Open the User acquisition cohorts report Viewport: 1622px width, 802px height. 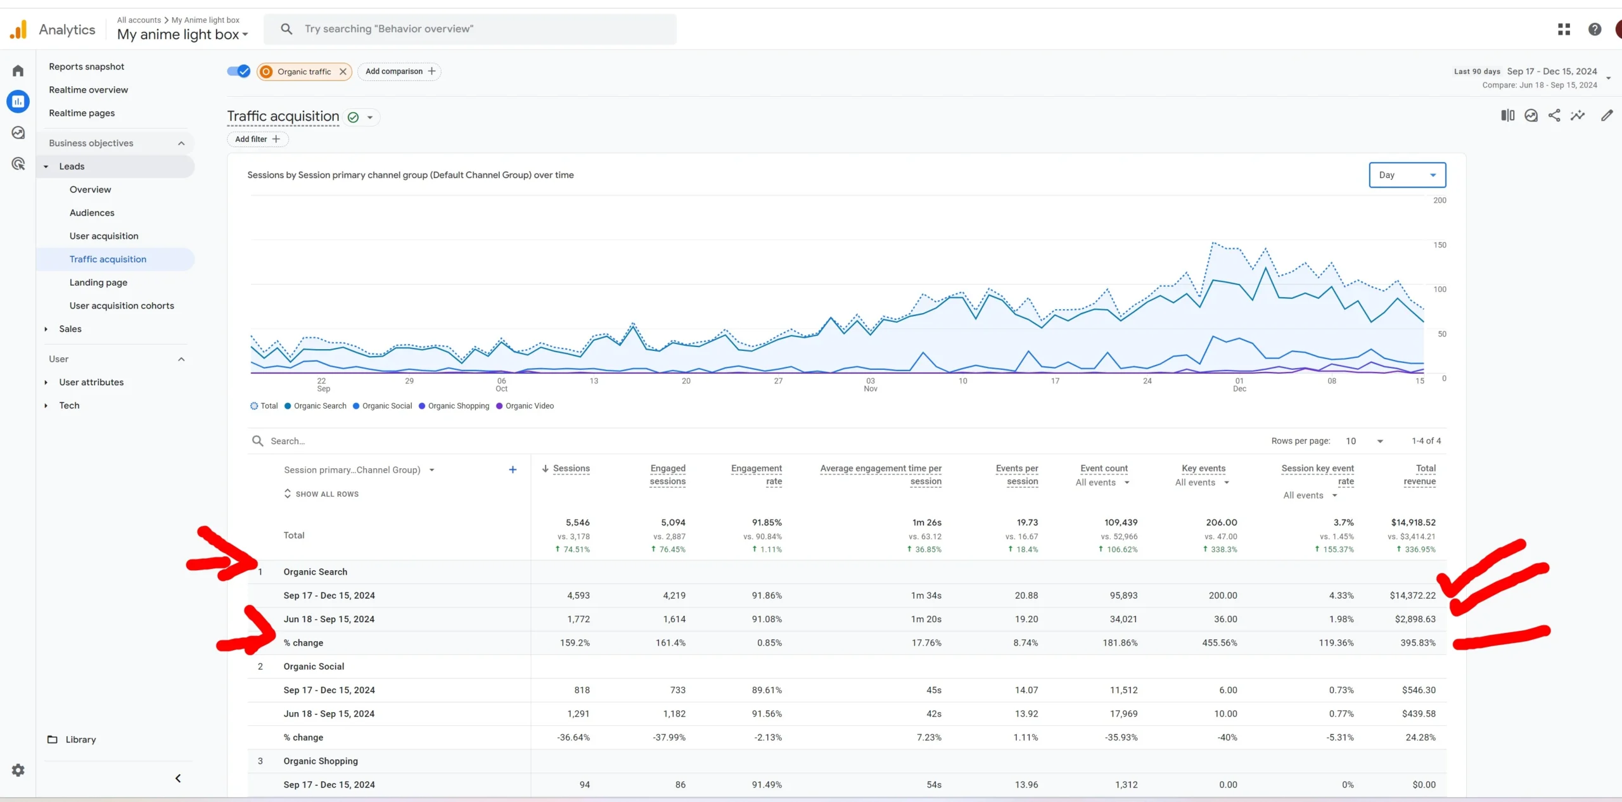coord(122,305)
